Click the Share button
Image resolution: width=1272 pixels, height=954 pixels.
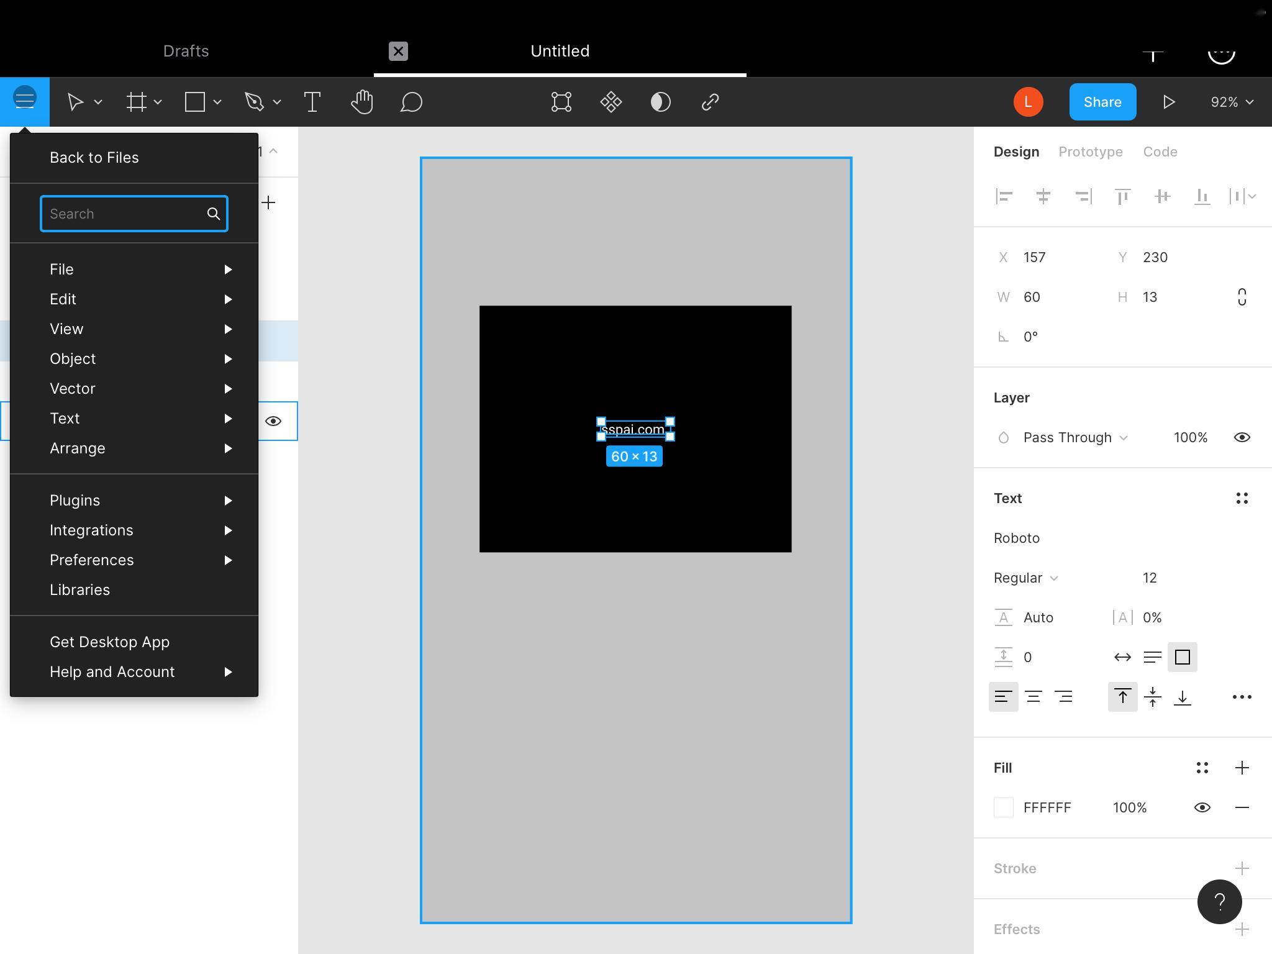[1102, 101]
